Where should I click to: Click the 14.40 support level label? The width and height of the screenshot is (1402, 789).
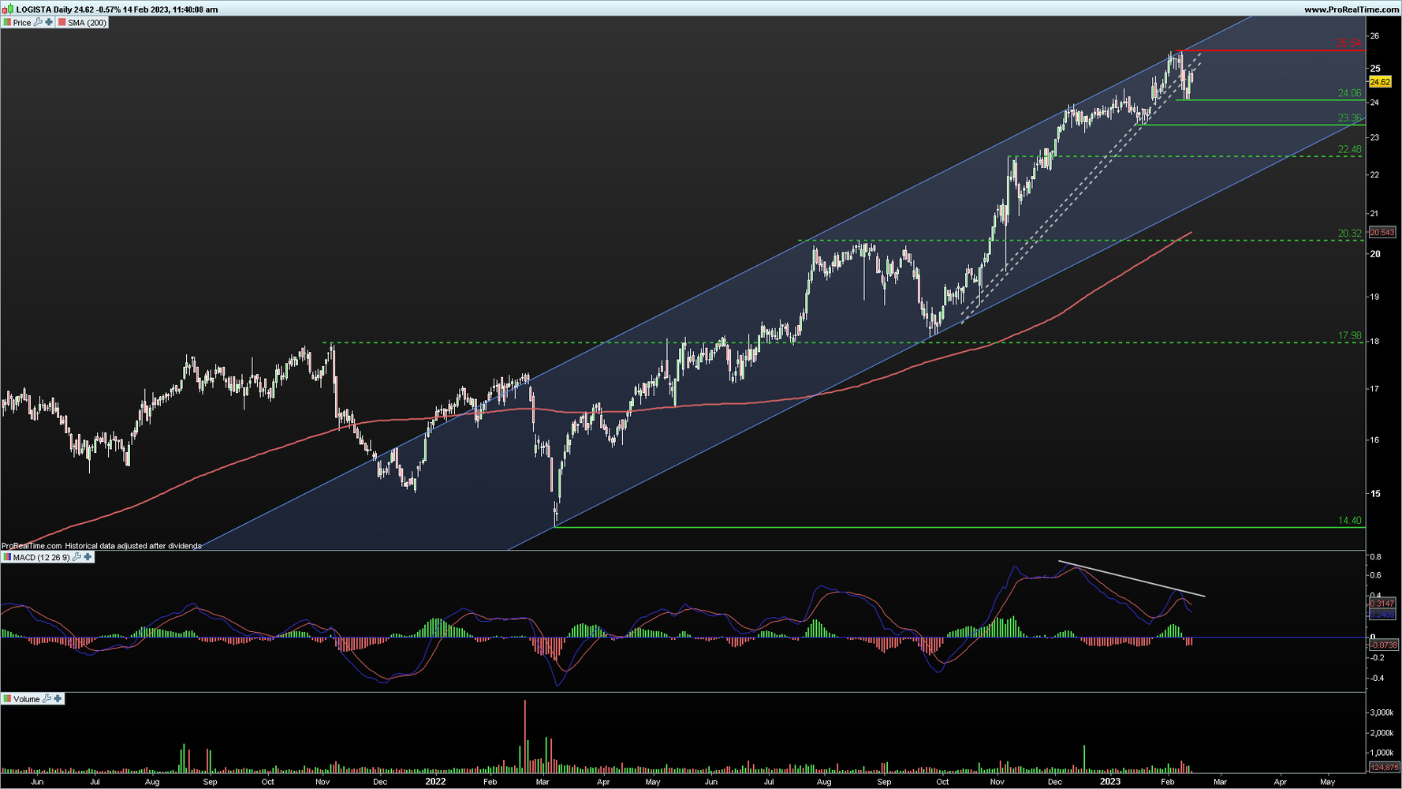click(1349, 520)
